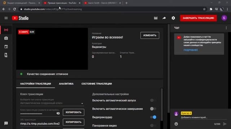Bookmark this page with the star
The image size is (231, 129).
[x=204, y=9]
